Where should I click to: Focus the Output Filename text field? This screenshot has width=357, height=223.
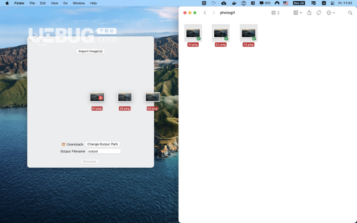104,151
